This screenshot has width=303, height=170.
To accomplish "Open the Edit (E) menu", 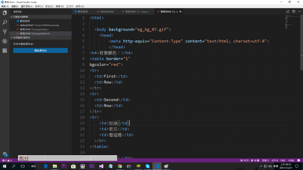I will (x=15, y=6).
